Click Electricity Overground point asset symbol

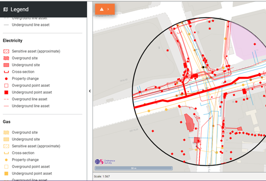pos(6,85)
